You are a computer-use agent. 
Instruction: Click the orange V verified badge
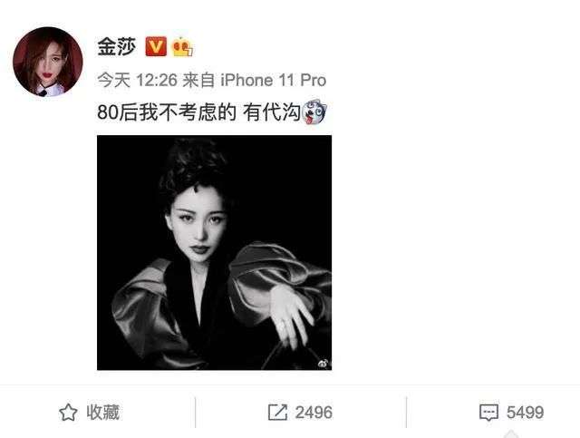click(156, 46)
